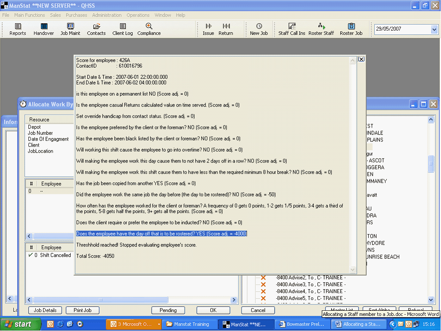Viewport: 441px width, 331px height.
Task: Open the Main Functions menu
Action: (29, 15)
